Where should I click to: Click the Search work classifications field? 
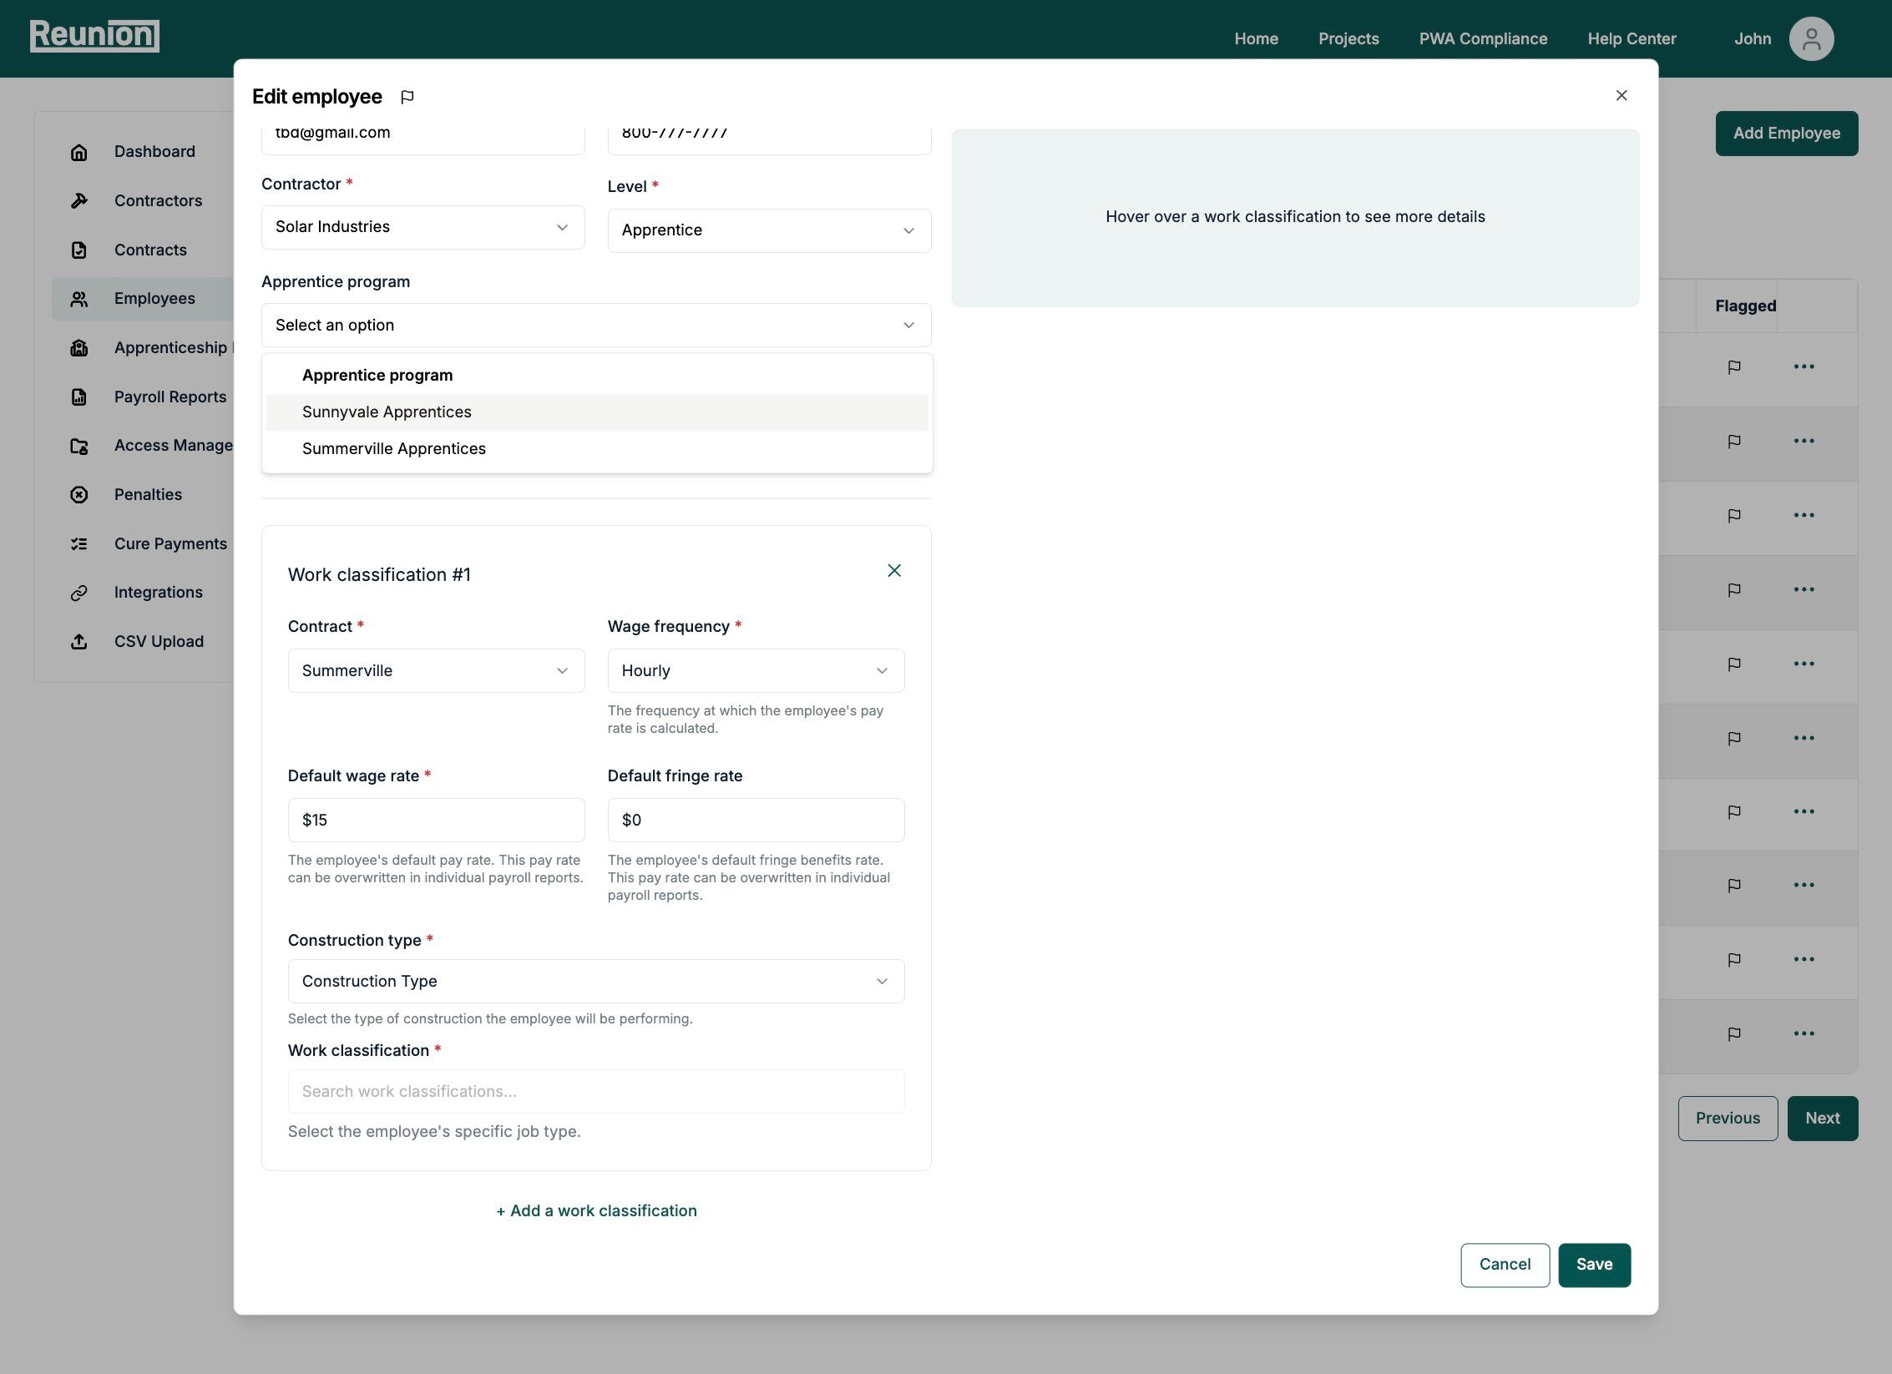click(x=595, y=1091)
